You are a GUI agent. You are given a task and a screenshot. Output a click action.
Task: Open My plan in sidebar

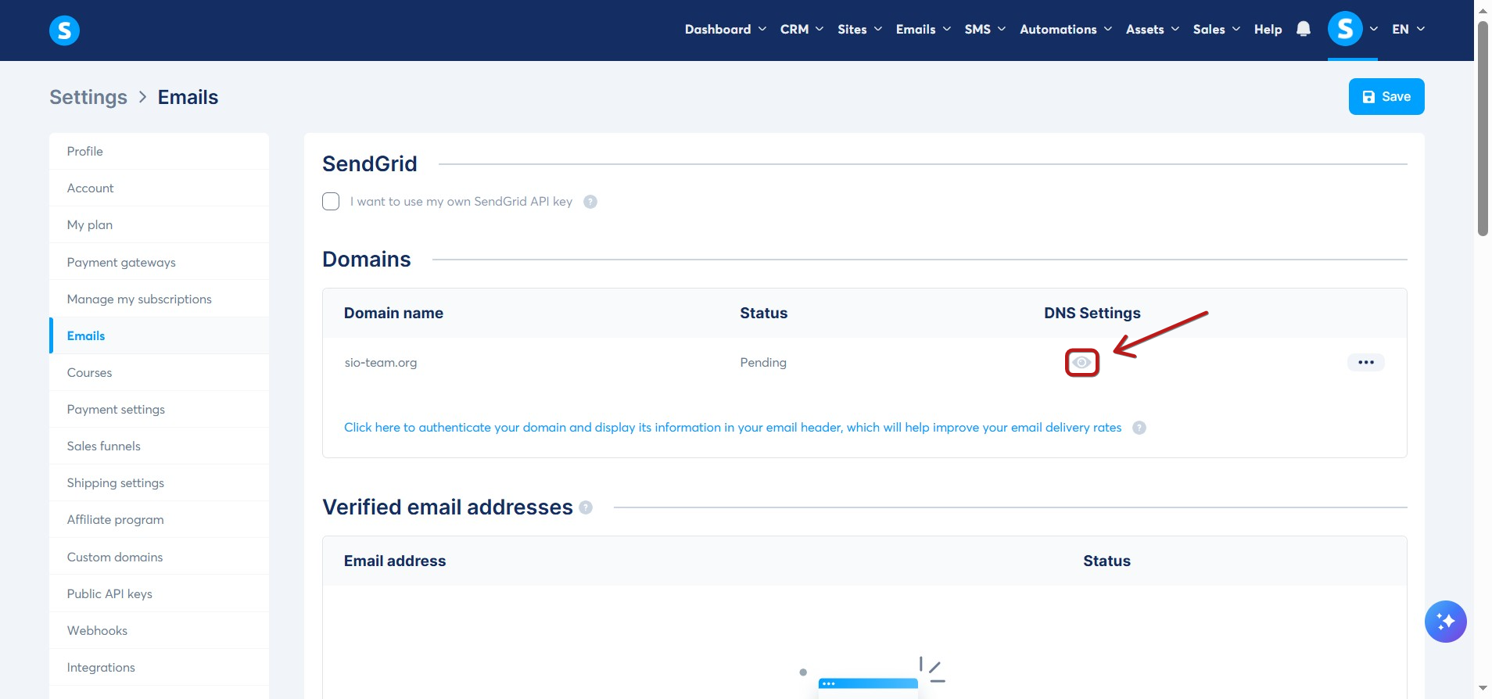(x=160, y=224)
